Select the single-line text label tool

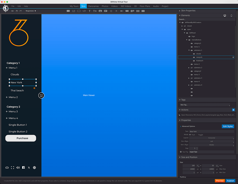pyautogui.click(x=90, y=11)
